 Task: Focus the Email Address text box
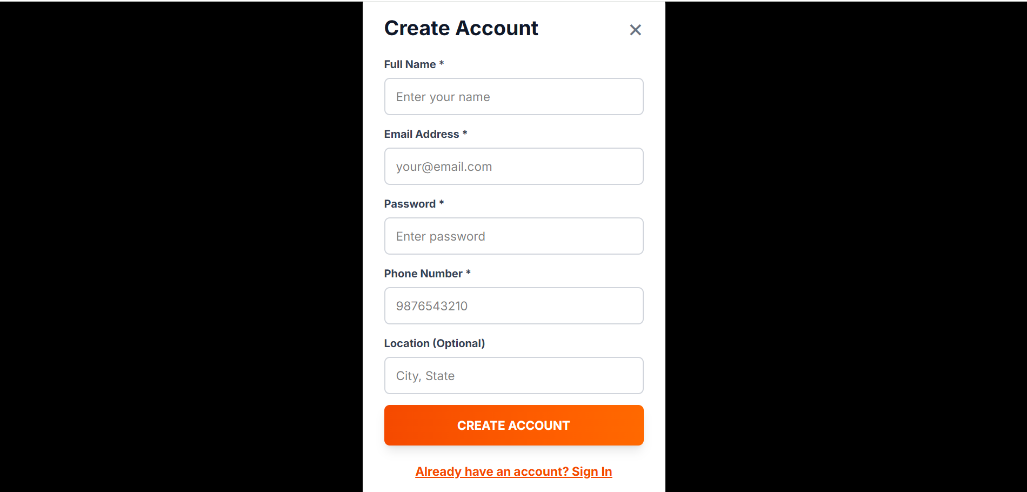pos(513,167)
